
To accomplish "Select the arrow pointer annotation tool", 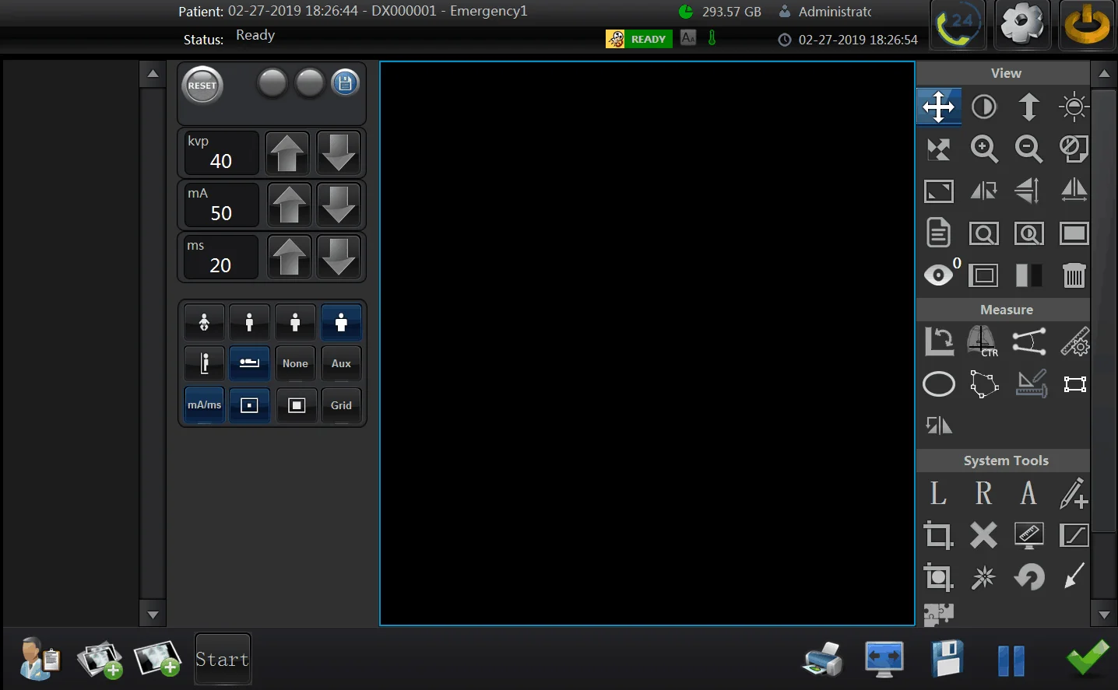I will tap(1074, 577).
